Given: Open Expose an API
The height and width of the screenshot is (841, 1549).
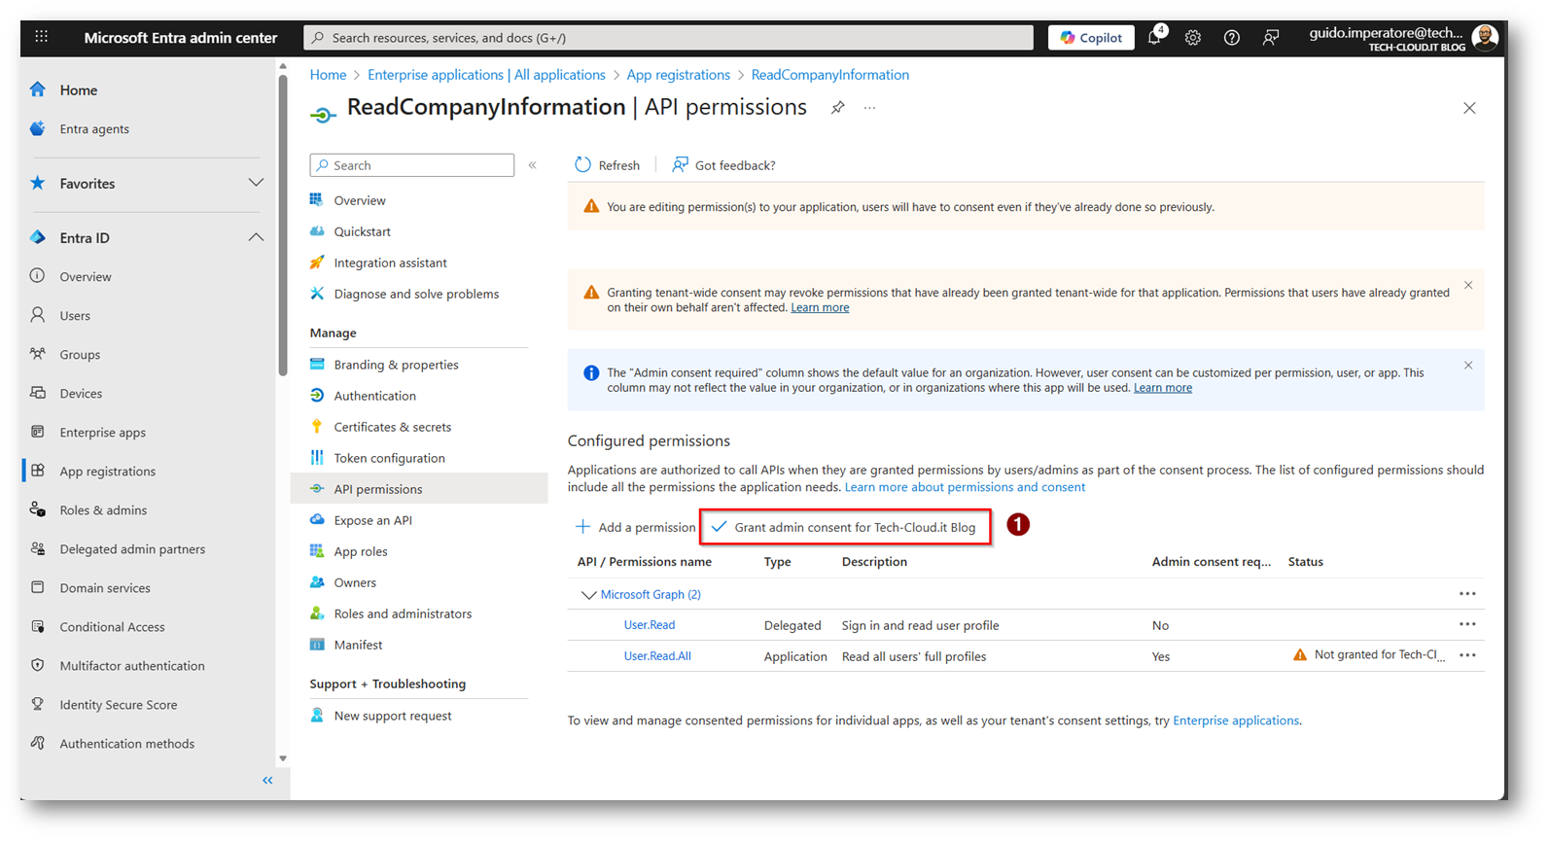Looking at the screenshot, I should [373, 520].
